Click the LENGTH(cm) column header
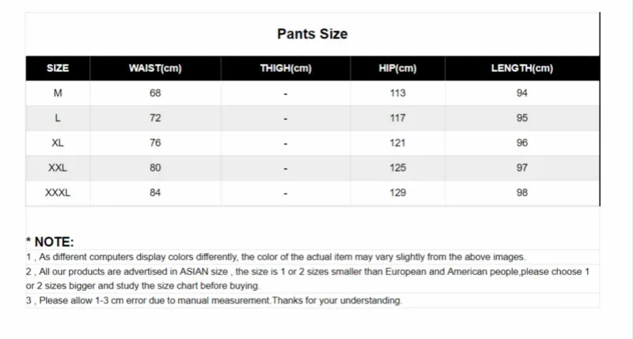Screen dimensions: 633x339 click(521, 69)
